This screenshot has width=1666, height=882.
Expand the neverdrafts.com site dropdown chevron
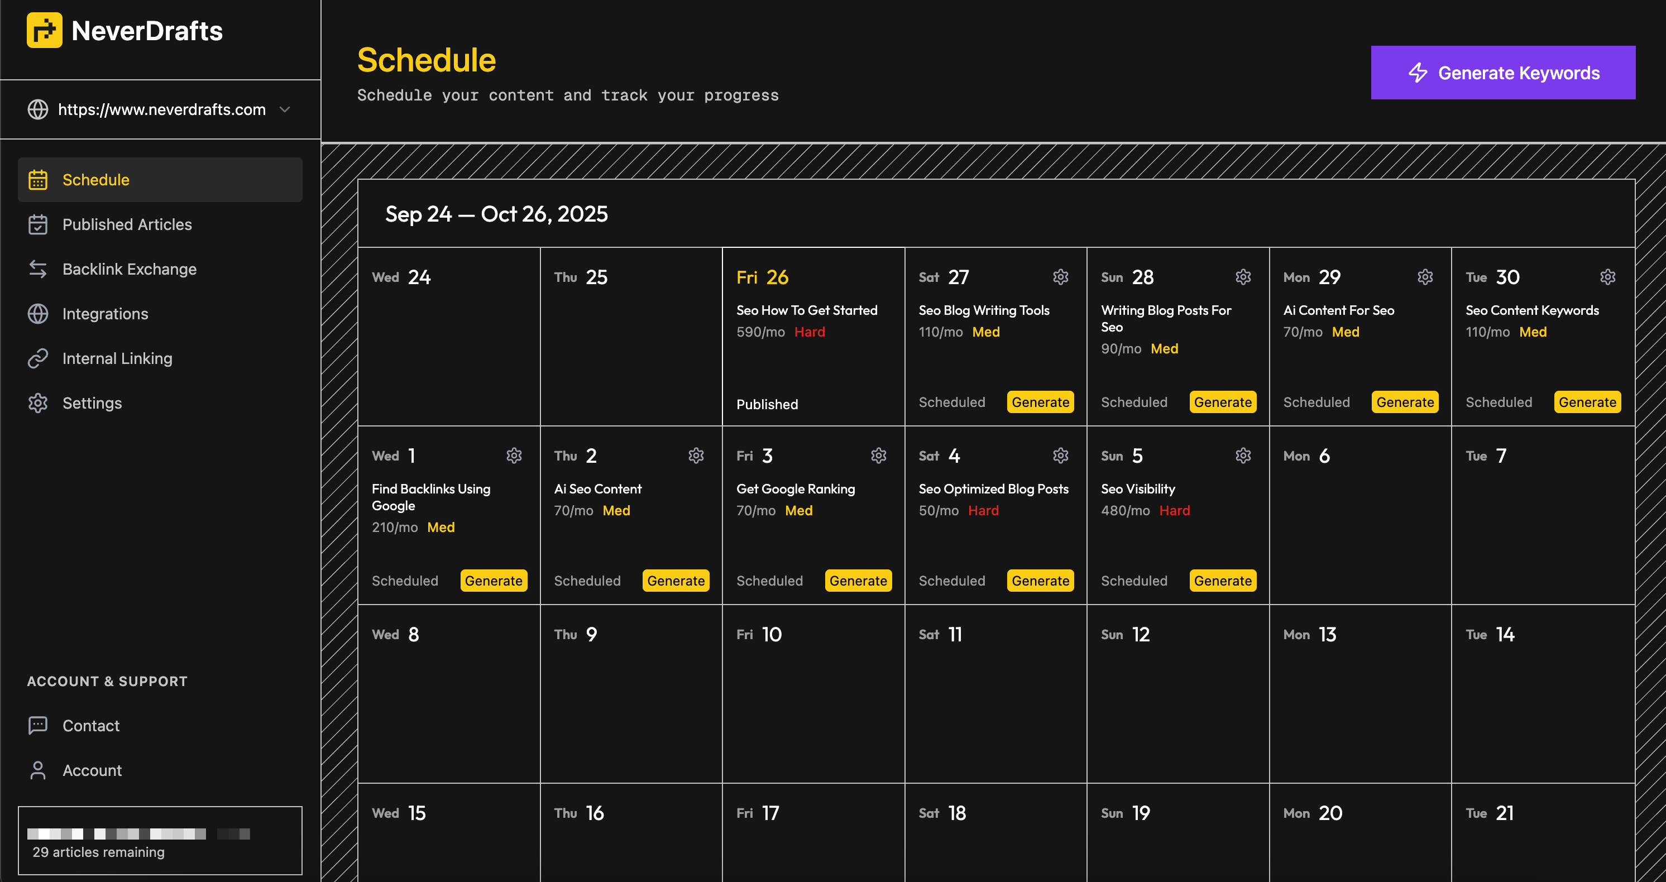click(285, 109)
